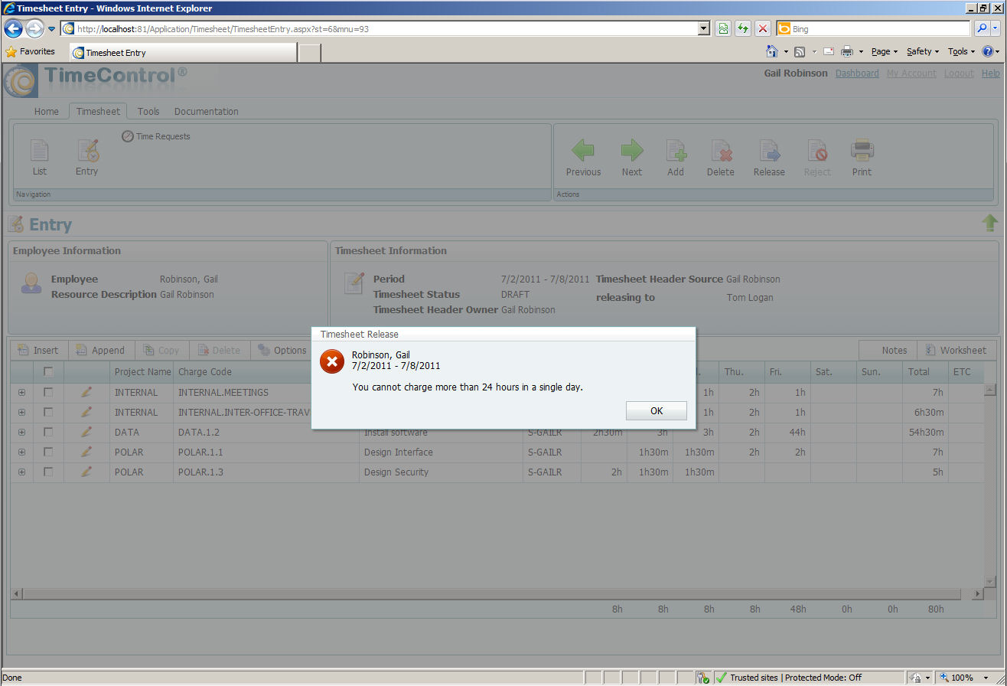Delete the timesheet from the Actions bar
This screenshot has height=686, width=1007.
tap(721, 158)
